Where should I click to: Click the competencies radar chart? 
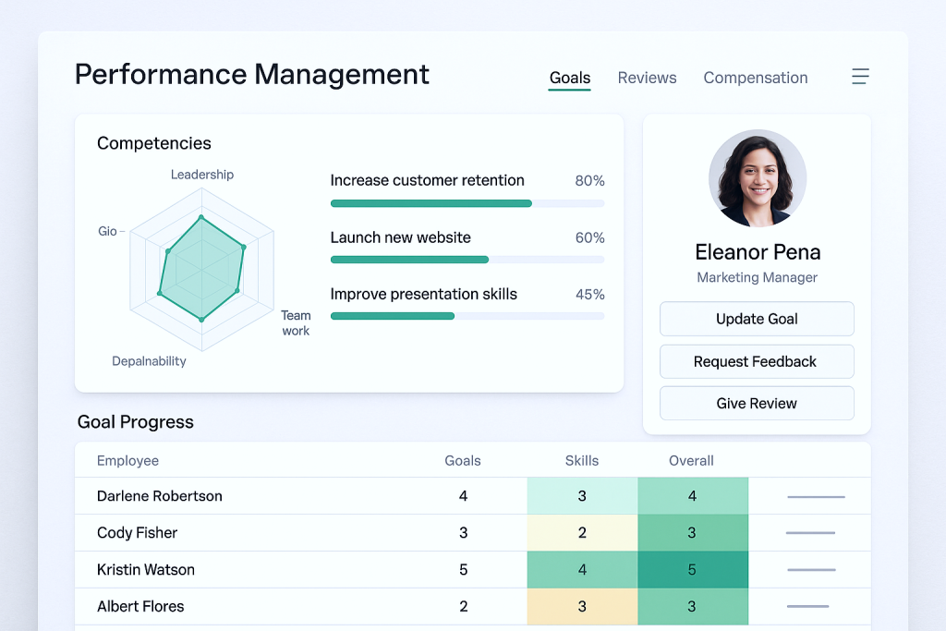(x=201, y=270)
